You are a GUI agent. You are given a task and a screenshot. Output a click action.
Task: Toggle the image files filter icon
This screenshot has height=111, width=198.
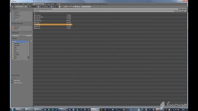click(x=70, y=6)
